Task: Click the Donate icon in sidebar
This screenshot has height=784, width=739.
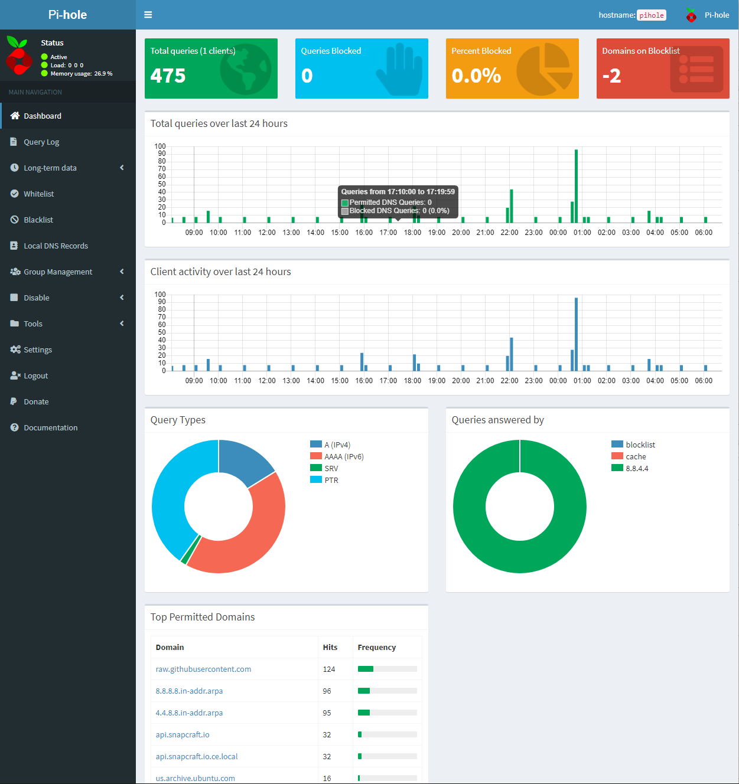Action: click(14, 401)
